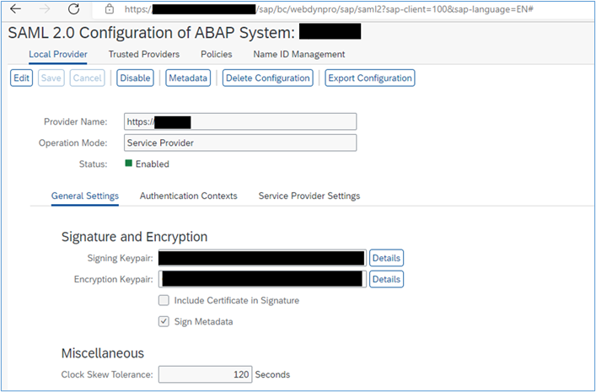Screen dimensions: 596x392
Task: Open the Service Provider Settings sub-tab
Action: pyautogui.click(x=309, y=196)
